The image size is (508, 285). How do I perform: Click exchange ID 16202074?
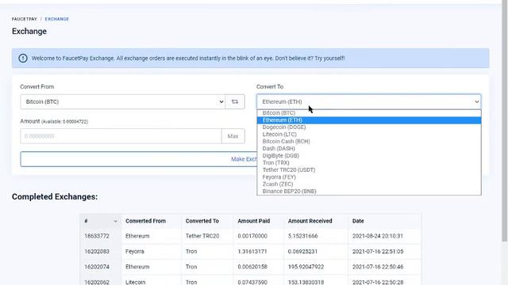click(97, 267)
